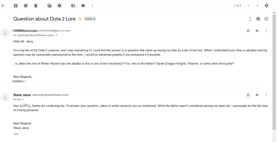Open more options menu in top toolbar

pyautogui.click(x=92, y=6)
